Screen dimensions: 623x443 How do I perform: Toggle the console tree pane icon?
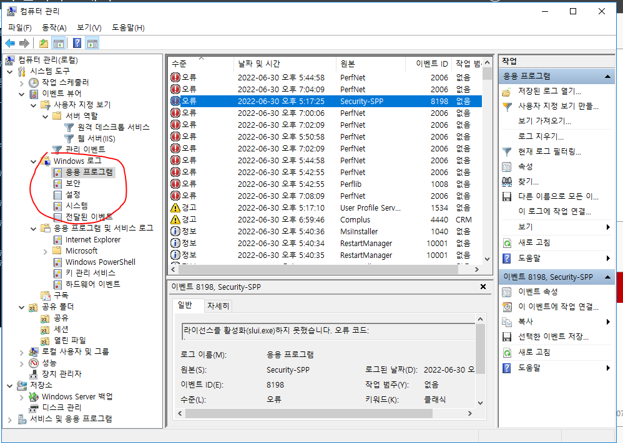tap(59, 43)
